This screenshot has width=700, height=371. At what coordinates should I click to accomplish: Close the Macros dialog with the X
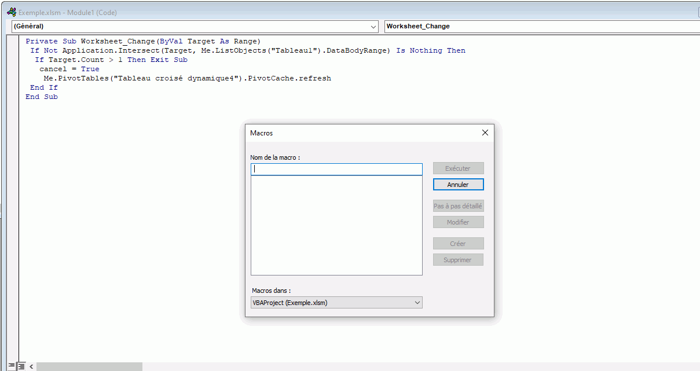click(485, 133)
